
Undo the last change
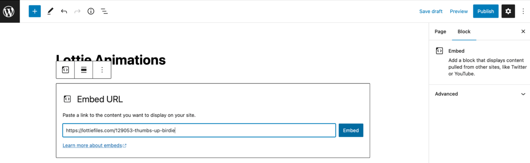[64, 11]
